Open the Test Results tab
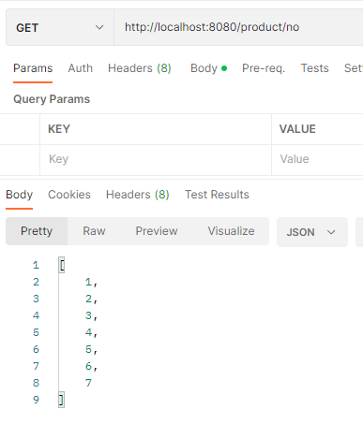The width and height of the screenshot is (363, 424). [217, 195]
